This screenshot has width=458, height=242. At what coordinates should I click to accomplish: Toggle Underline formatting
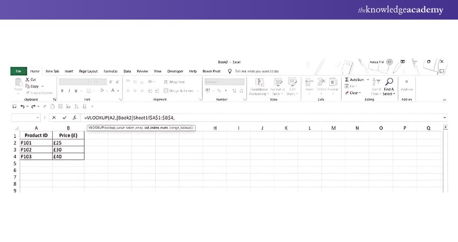pyautogui.click(x=75, y=91)
